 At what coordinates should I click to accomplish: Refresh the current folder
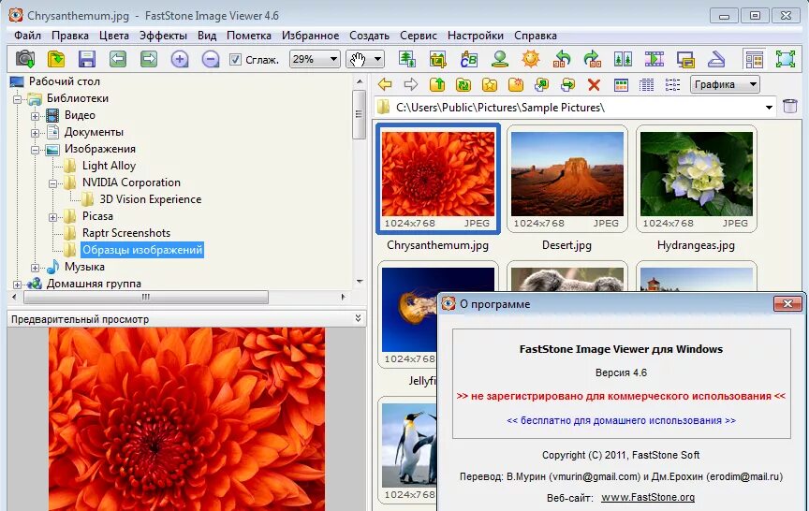click(463, 84)
